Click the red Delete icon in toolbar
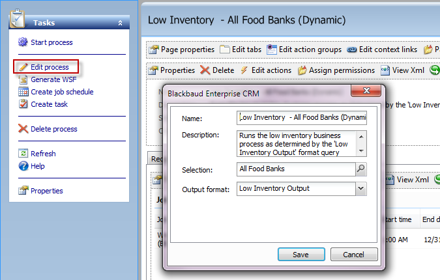Viewport: 440px width, 280px height. [205, 70]
